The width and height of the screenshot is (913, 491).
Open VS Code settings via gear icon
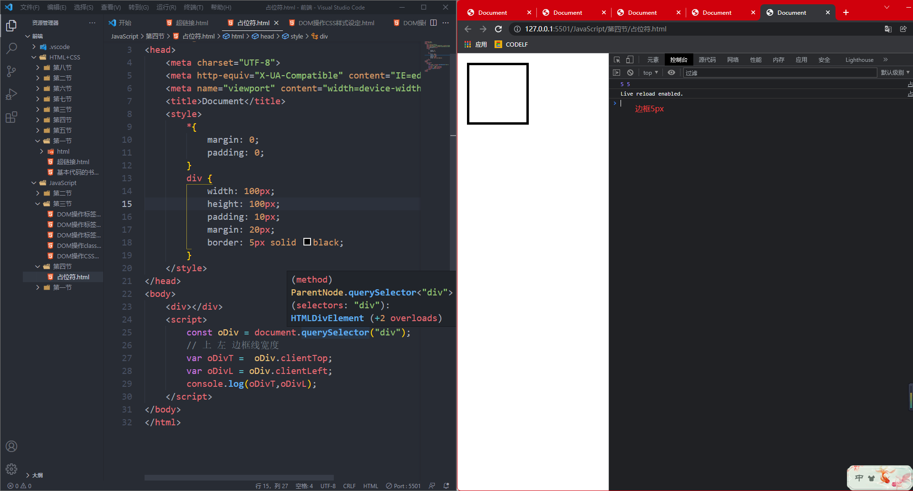11,469
